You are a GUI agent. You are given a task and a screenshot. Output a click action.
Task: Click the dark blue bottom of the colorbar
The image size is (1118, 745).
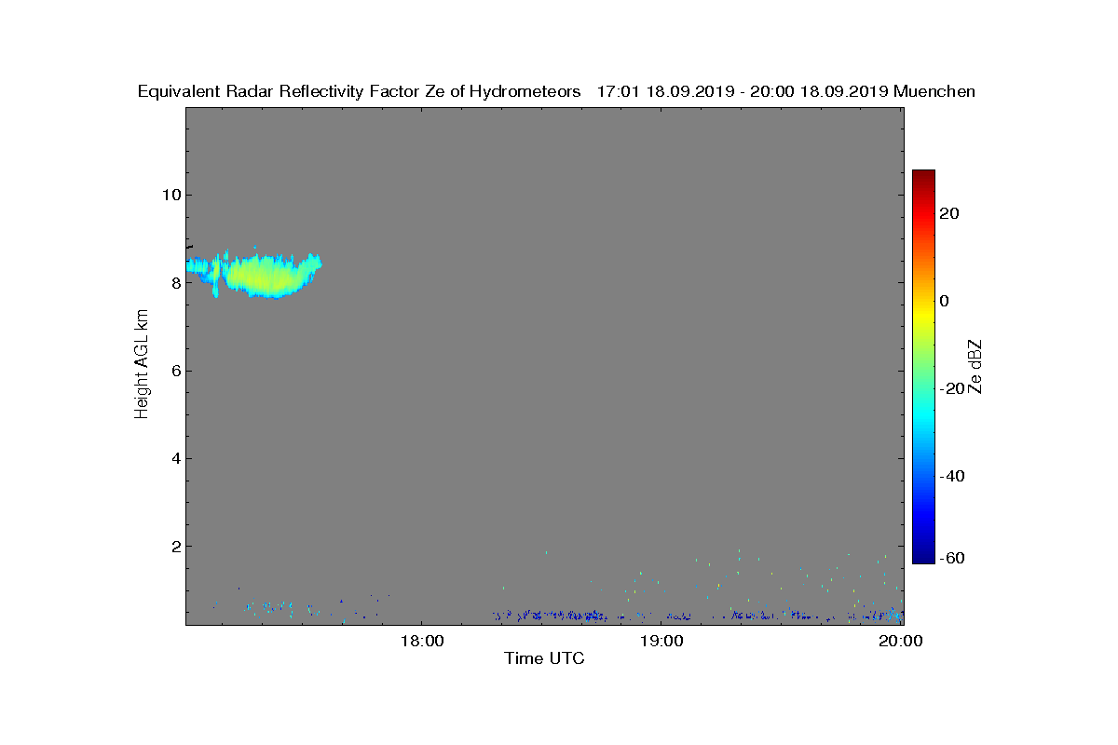(x=923, y=555)
